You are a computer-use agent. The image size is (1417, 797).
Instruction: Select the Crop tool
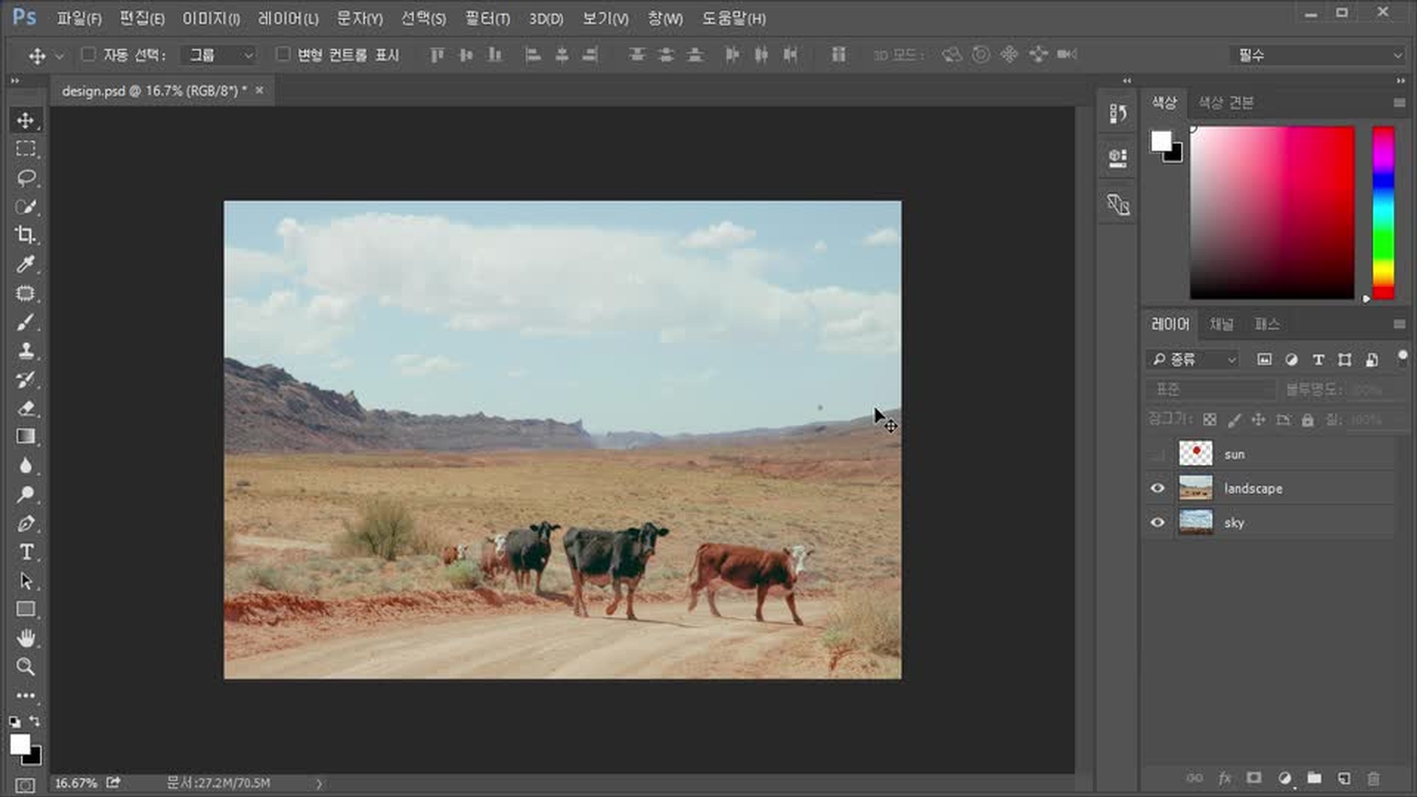[x=26, y=235]
